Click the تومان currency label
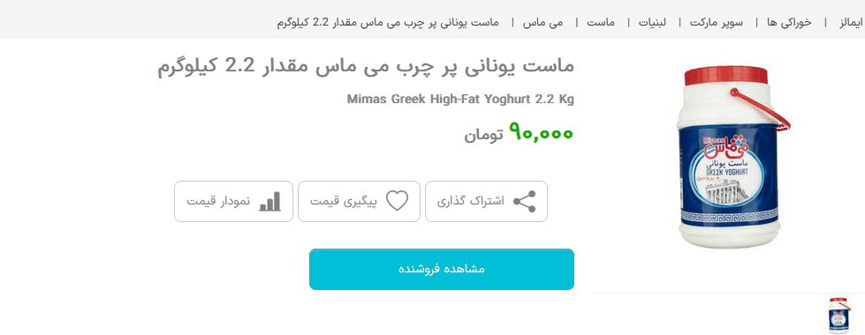 (483, 134)
